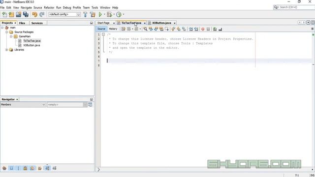Open the Refactor menu
This screenshot has height=177, width=315.
(49, 8)
